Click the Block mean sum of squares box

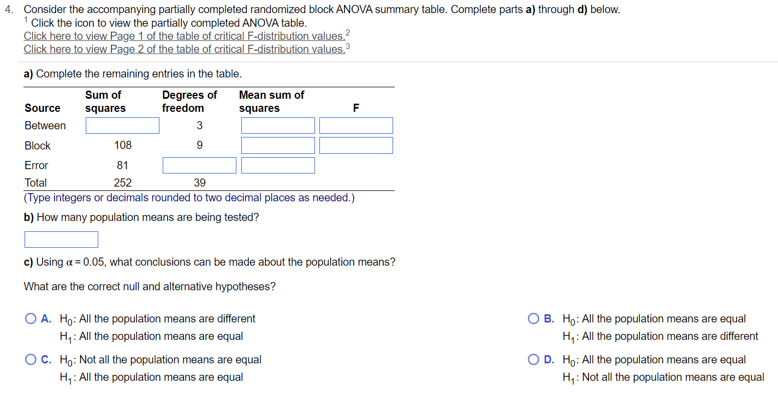pyautogui.click(x=277, y=145)
